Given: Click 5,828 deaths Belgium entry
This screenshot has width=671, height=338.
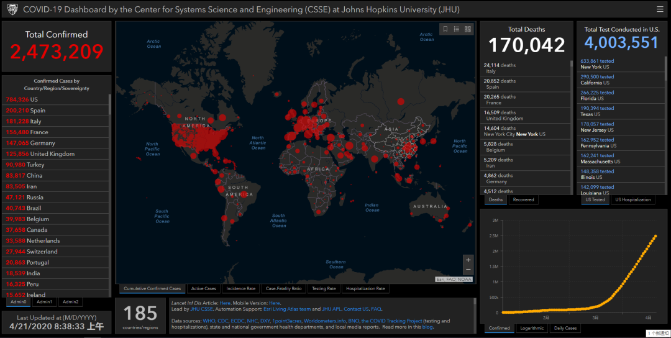Looking at the screenshot, I should [525, 147].
